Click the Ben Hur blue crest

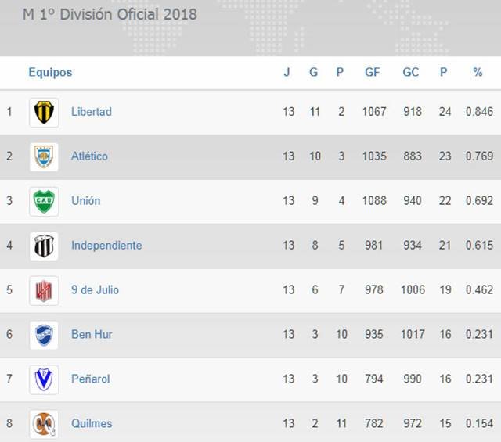[x=44, y=335]
